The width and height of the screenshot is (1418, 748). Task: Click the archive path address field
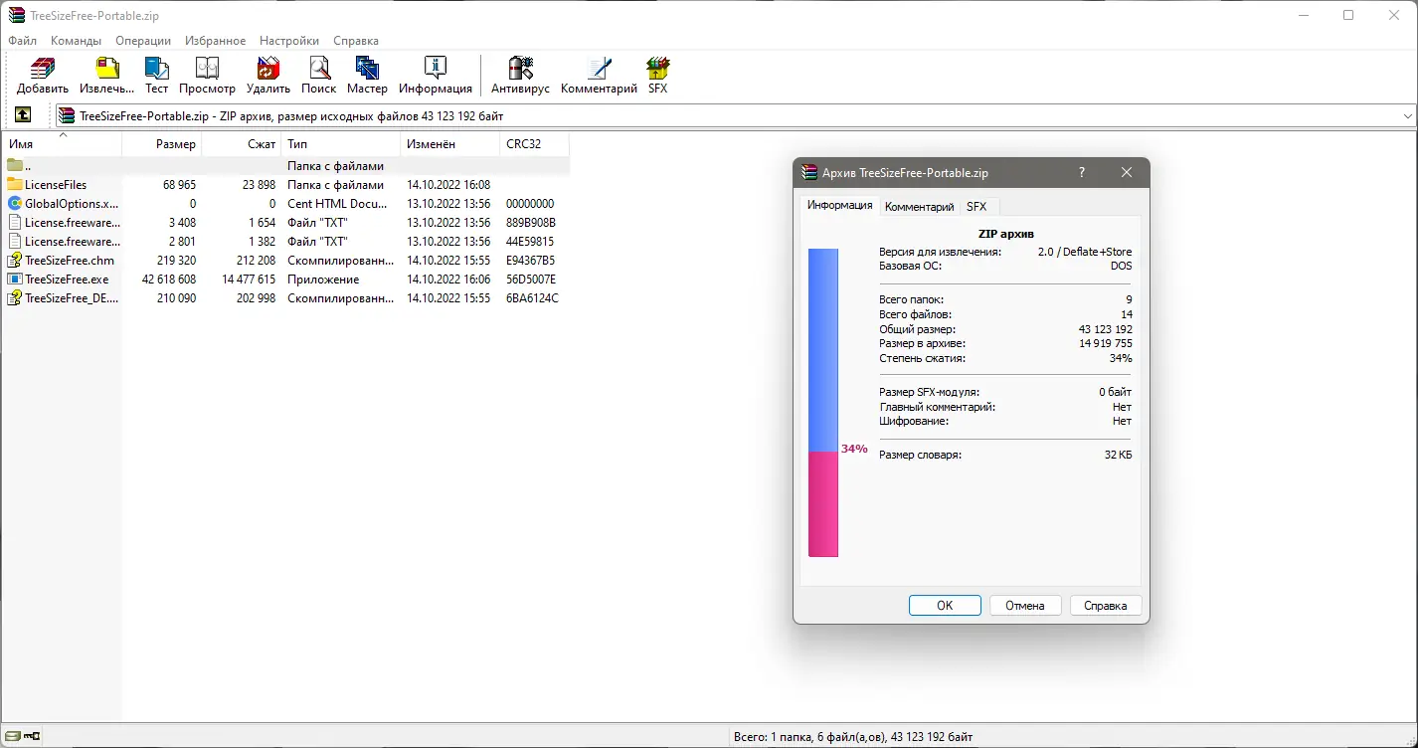(736, 115)
